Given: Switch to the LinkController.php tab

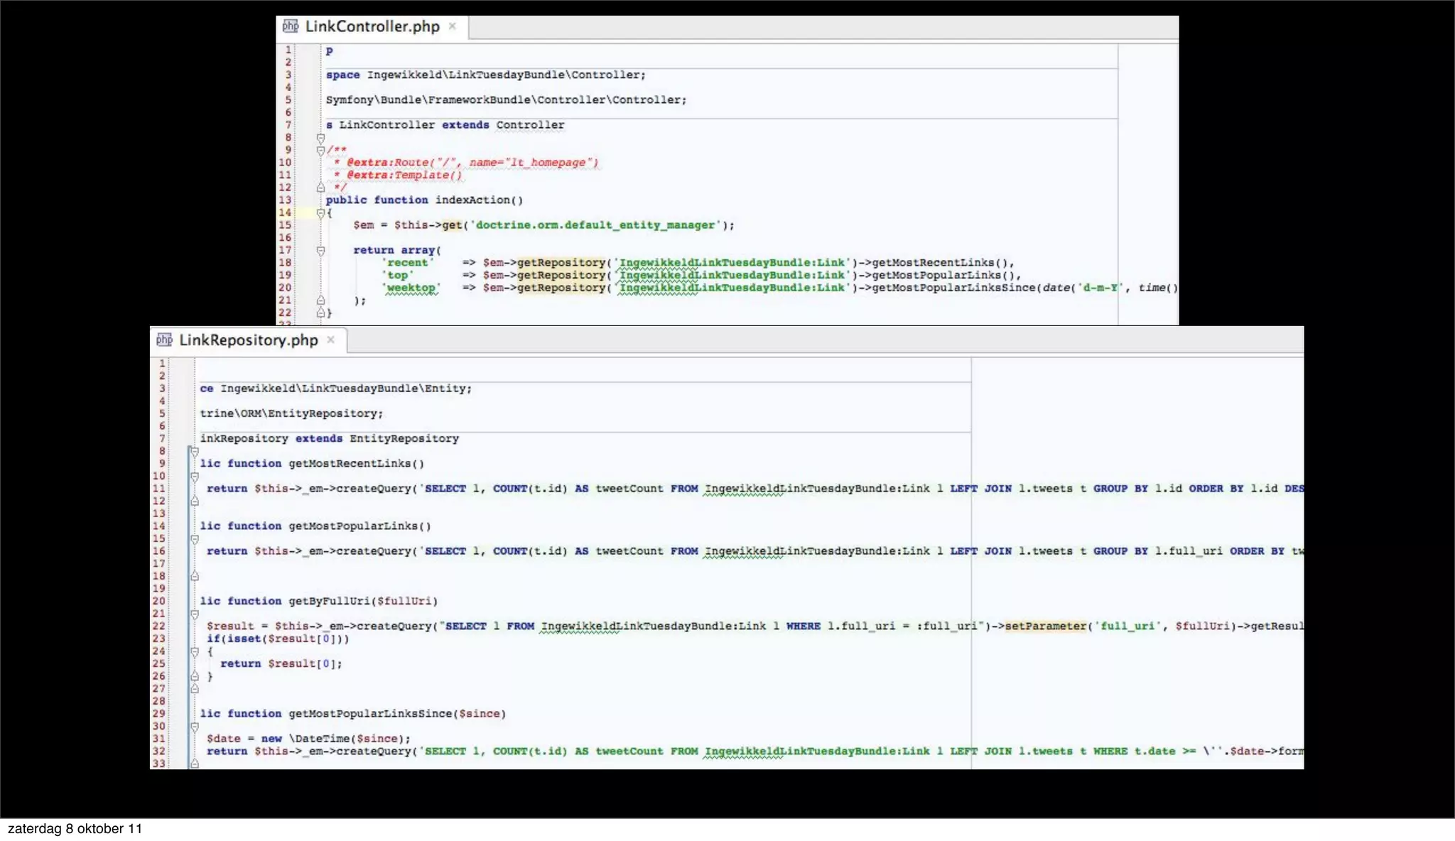Looking at the screenshot, I should click(372, 27).
